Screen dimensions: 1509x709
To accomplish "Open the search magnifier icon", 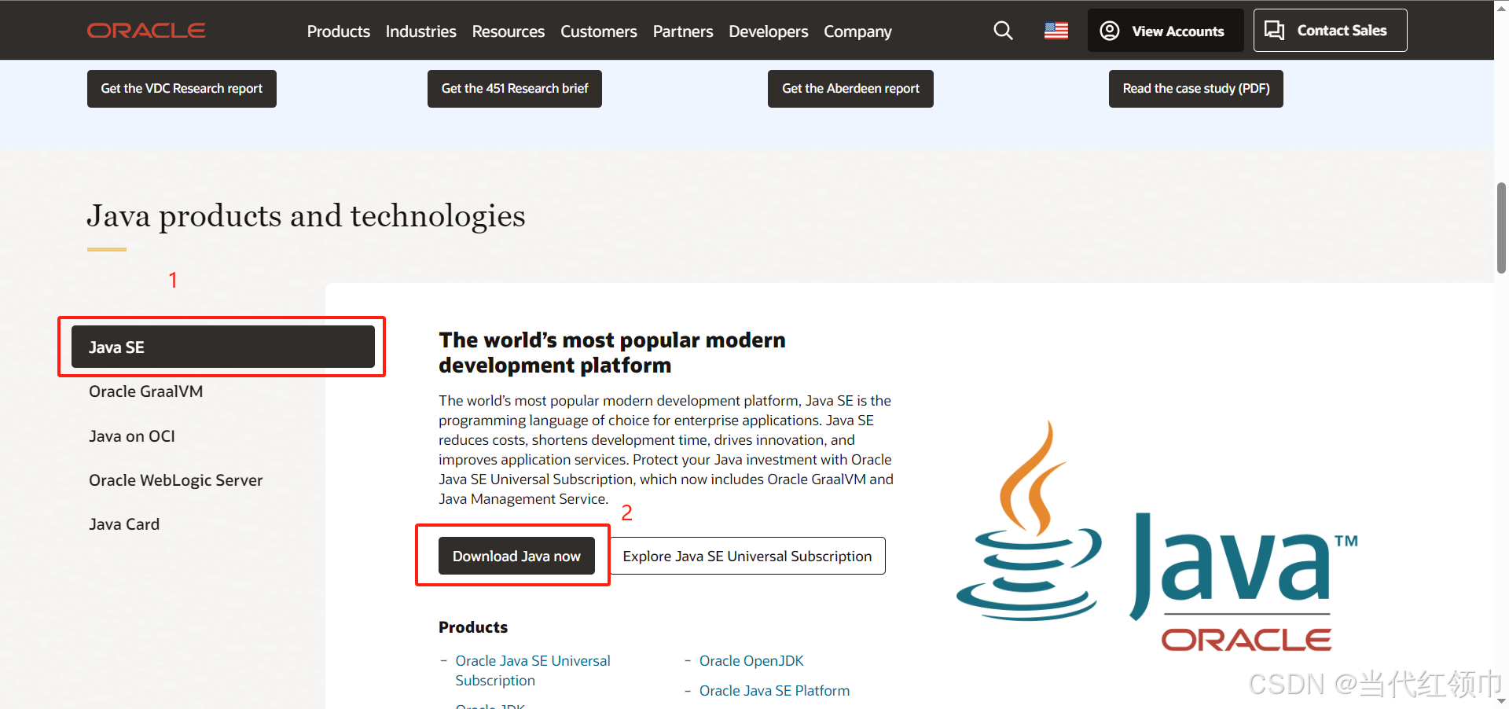I will (1003, 31).
